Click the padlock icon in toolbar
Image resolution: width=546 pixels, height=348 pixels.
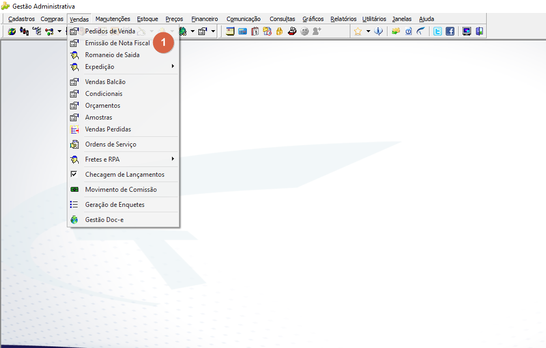pyautogui.click(x=280, y=31)
